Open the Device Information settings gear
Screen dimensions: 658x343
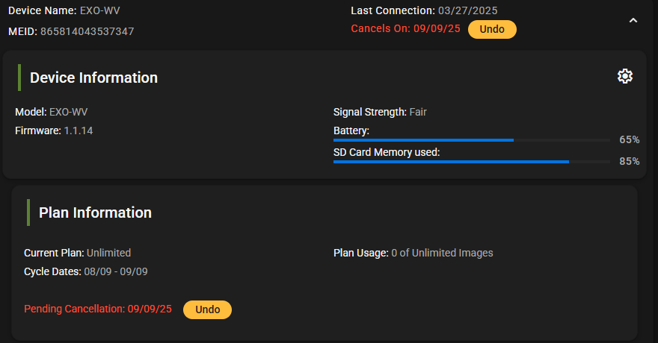pyautogui.click(x=625, y=76)
